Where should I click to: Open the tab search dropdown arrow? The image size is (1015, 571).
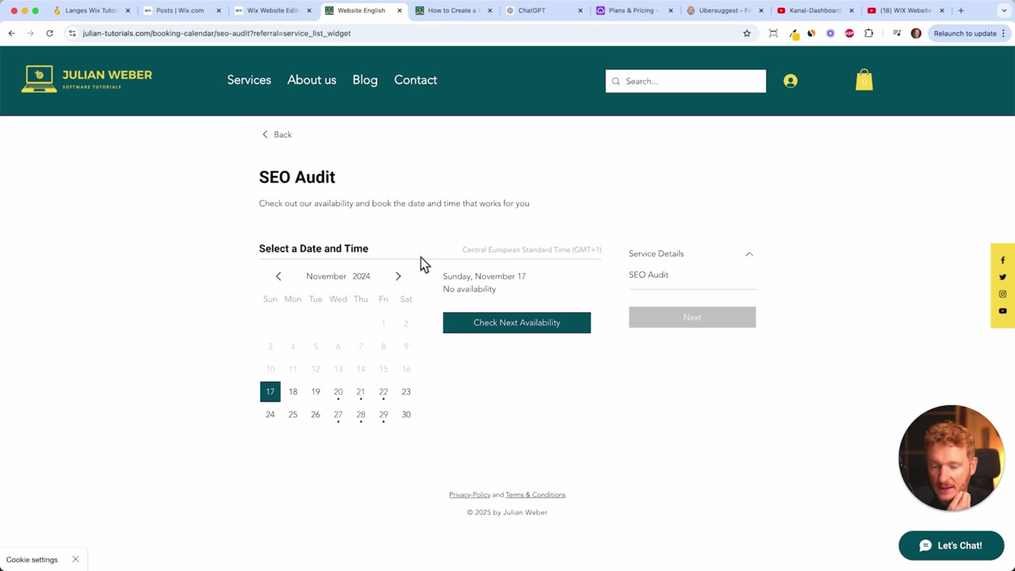pyautogui.click(x=1005, y=10)
